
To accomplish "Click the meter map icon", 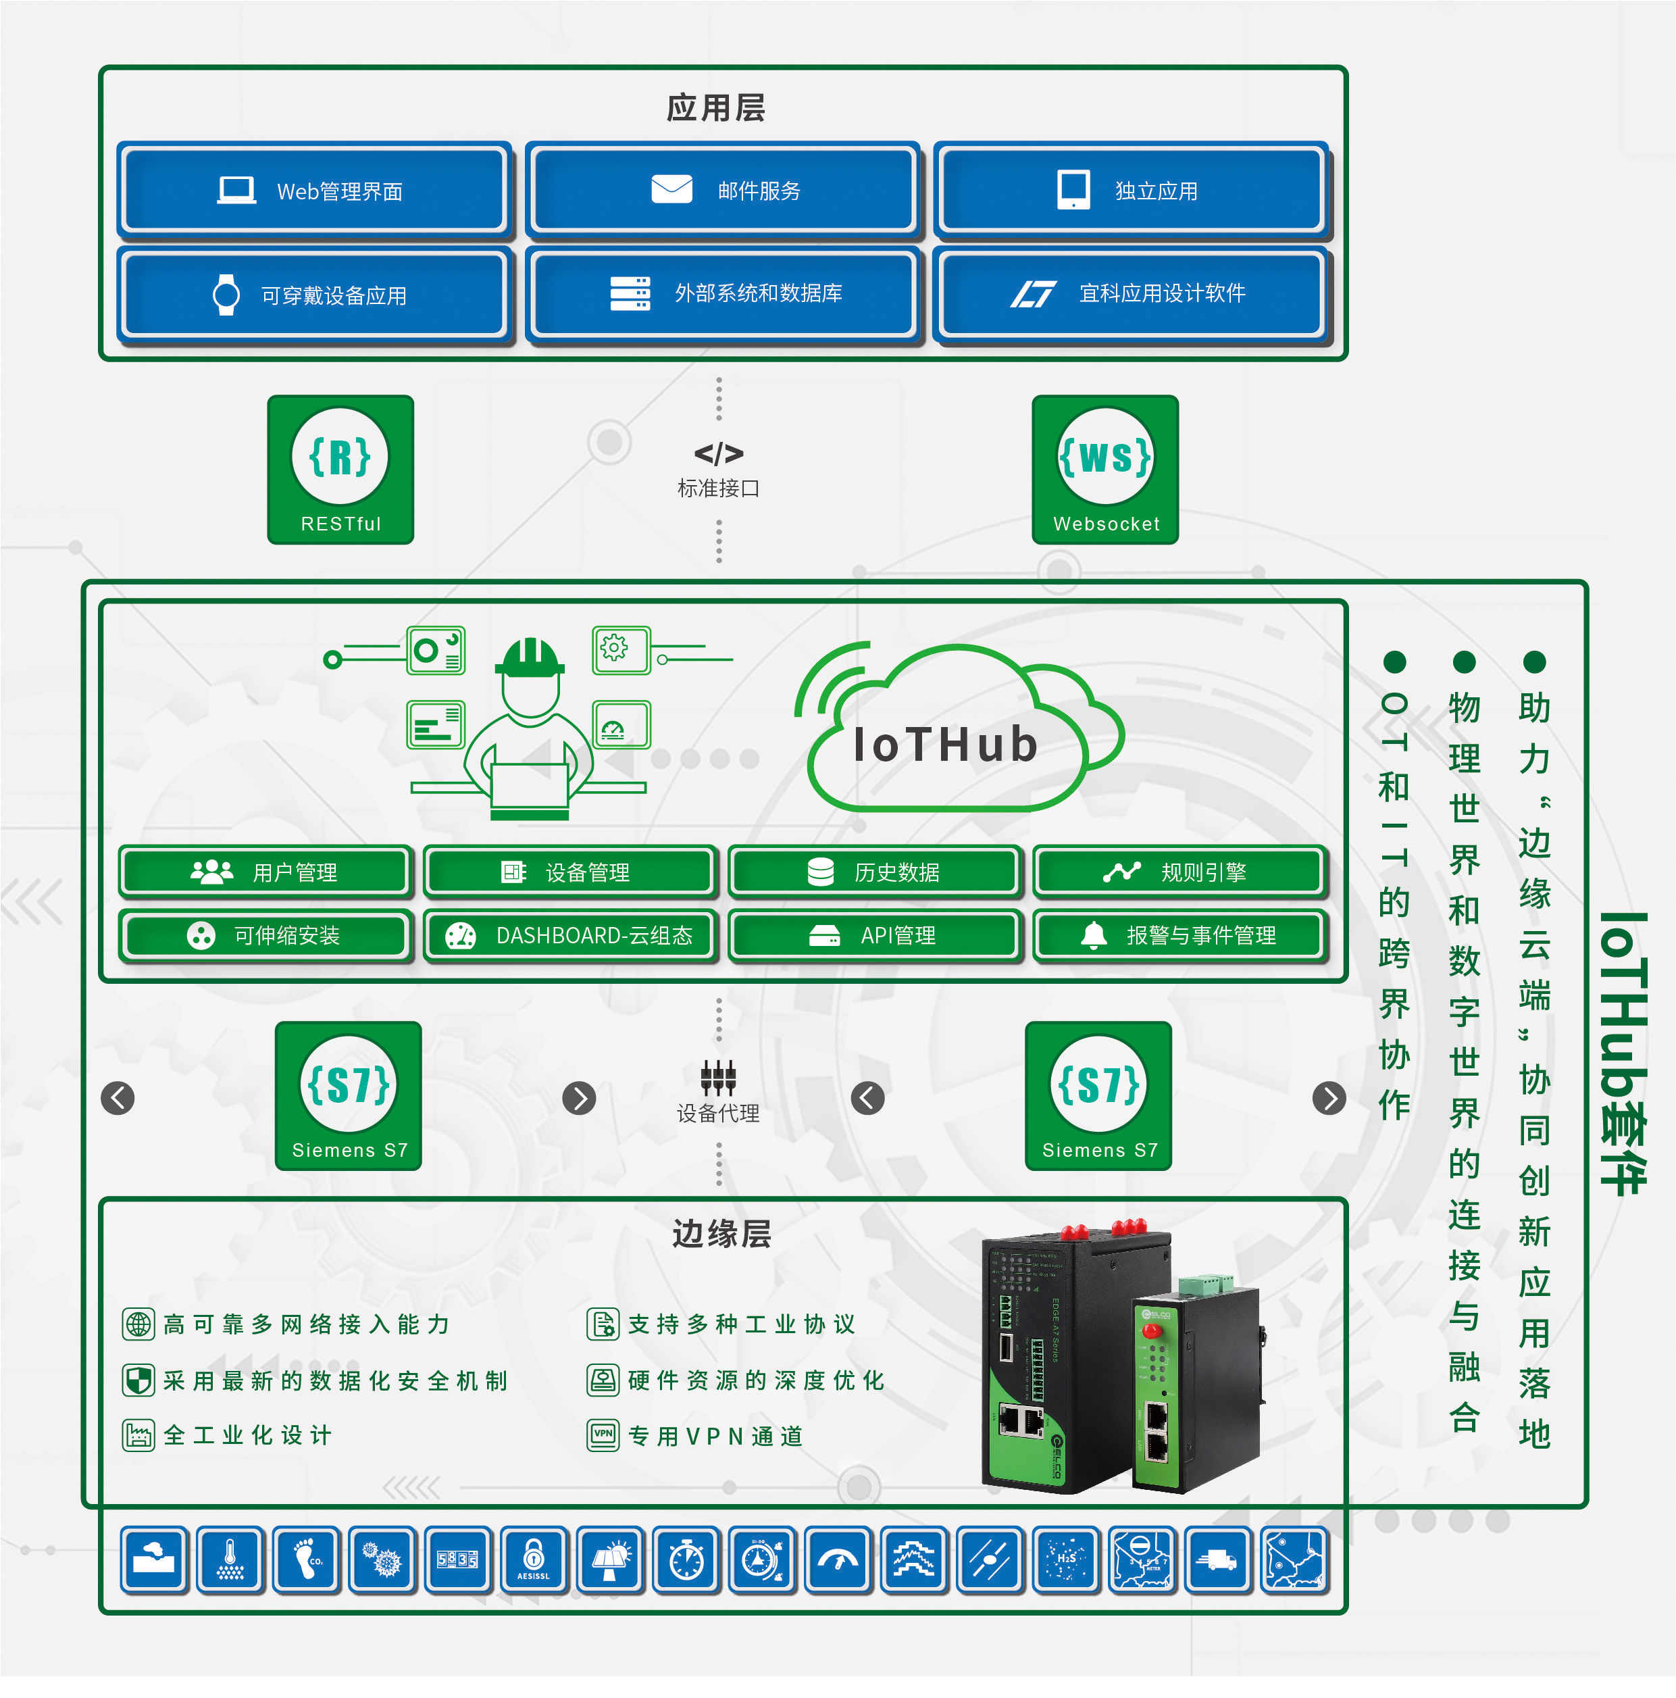I will [x=1142, y=1560].
